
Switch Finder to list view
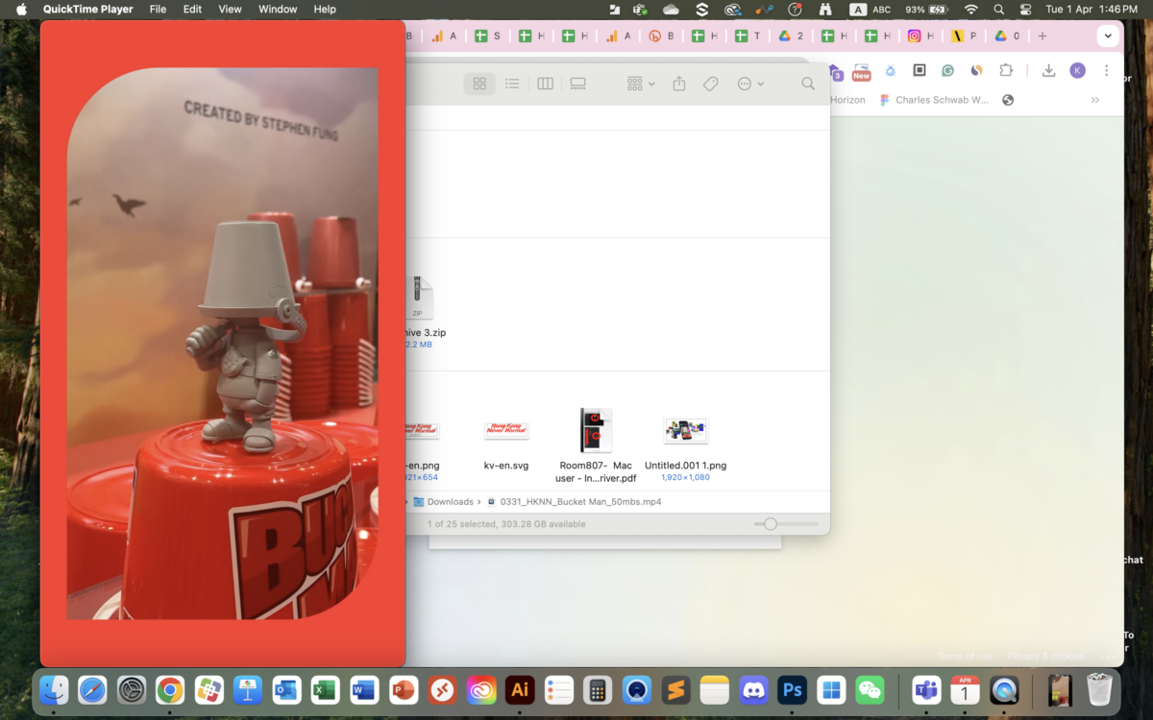click(512, 84)
